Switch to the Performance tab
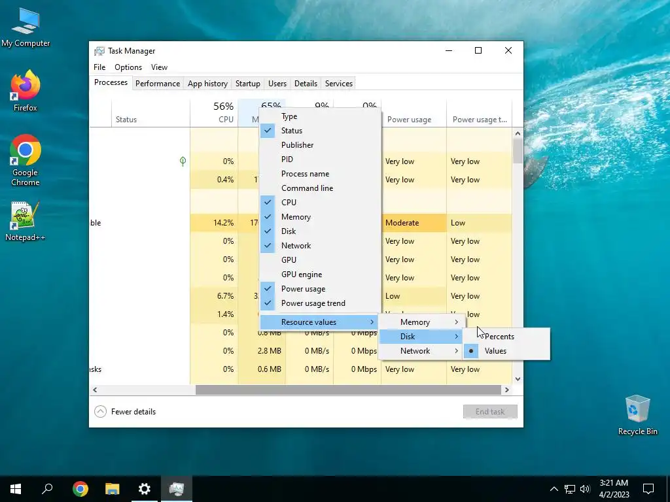Screen dimensions: 670x502 pos(158,84)
